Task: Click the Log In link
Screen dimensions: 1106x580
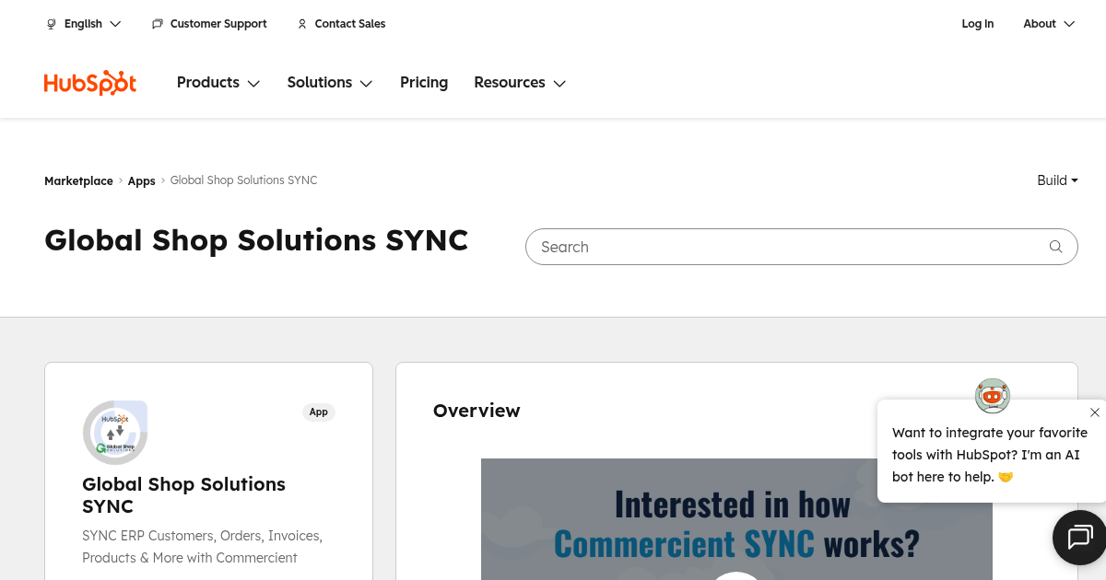Action: [x=978, y=24]
